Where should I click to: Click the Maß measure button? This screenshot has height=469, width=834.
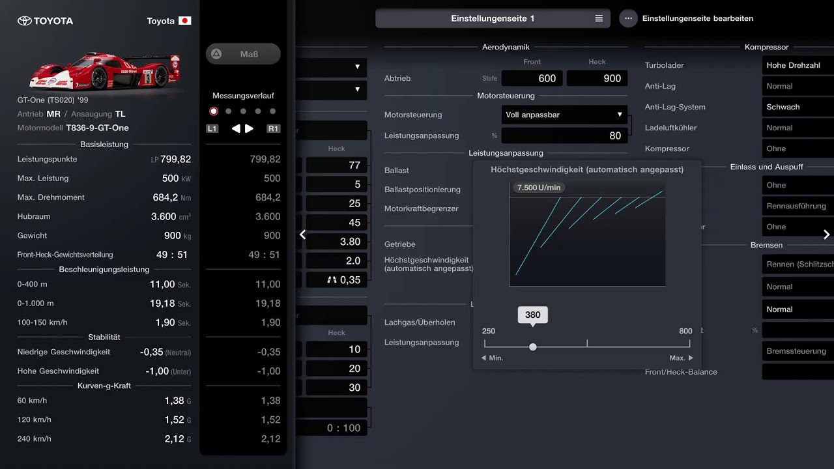(243, 54)
